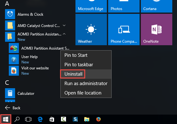177x124 pixels.
Task: Click the AOMEI Partition Assistant S... entry text
Action: pos(45,48)
